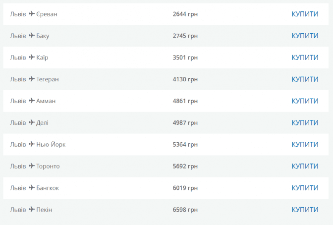Buy the Львів to Єреван ticket
The width and height of the screenshot is (333, 225).
coord(305,14)
